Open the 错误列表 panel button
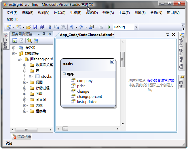This screenshot has height=149, width=188. click(x=22, y=136)
